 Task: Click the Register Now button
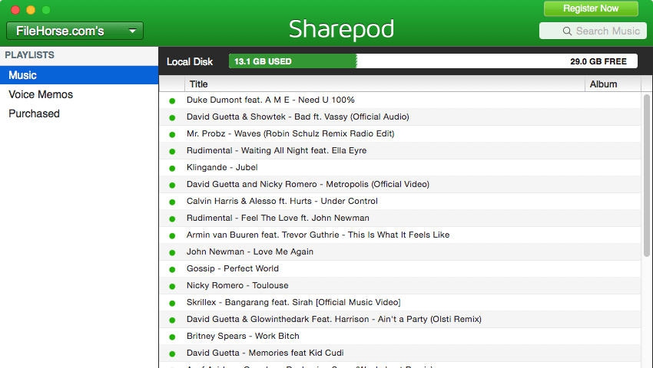(x=591, y=8)
